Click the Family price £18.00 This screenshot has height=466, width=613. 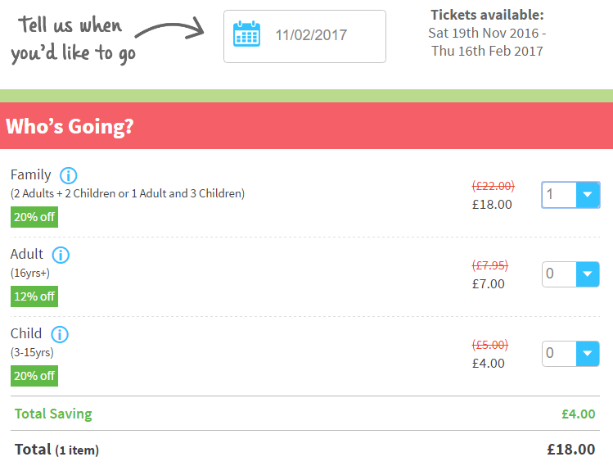tap(492, 205)
